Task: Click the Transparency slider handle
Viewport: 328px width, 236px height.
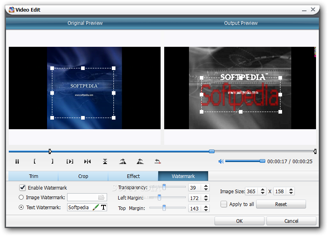Action: pyautogui.click(x=164, y=187)
